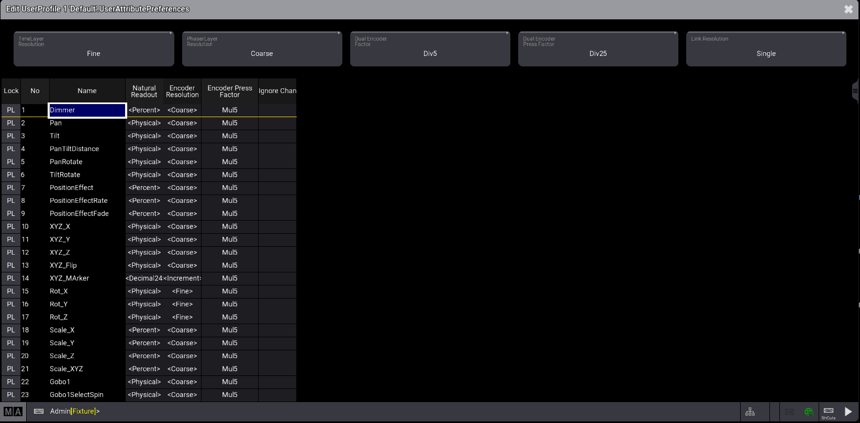Open the ShCuts keyboard shortcuts icon
This screenshot has width=860, height=423.
tap(829, 412)
